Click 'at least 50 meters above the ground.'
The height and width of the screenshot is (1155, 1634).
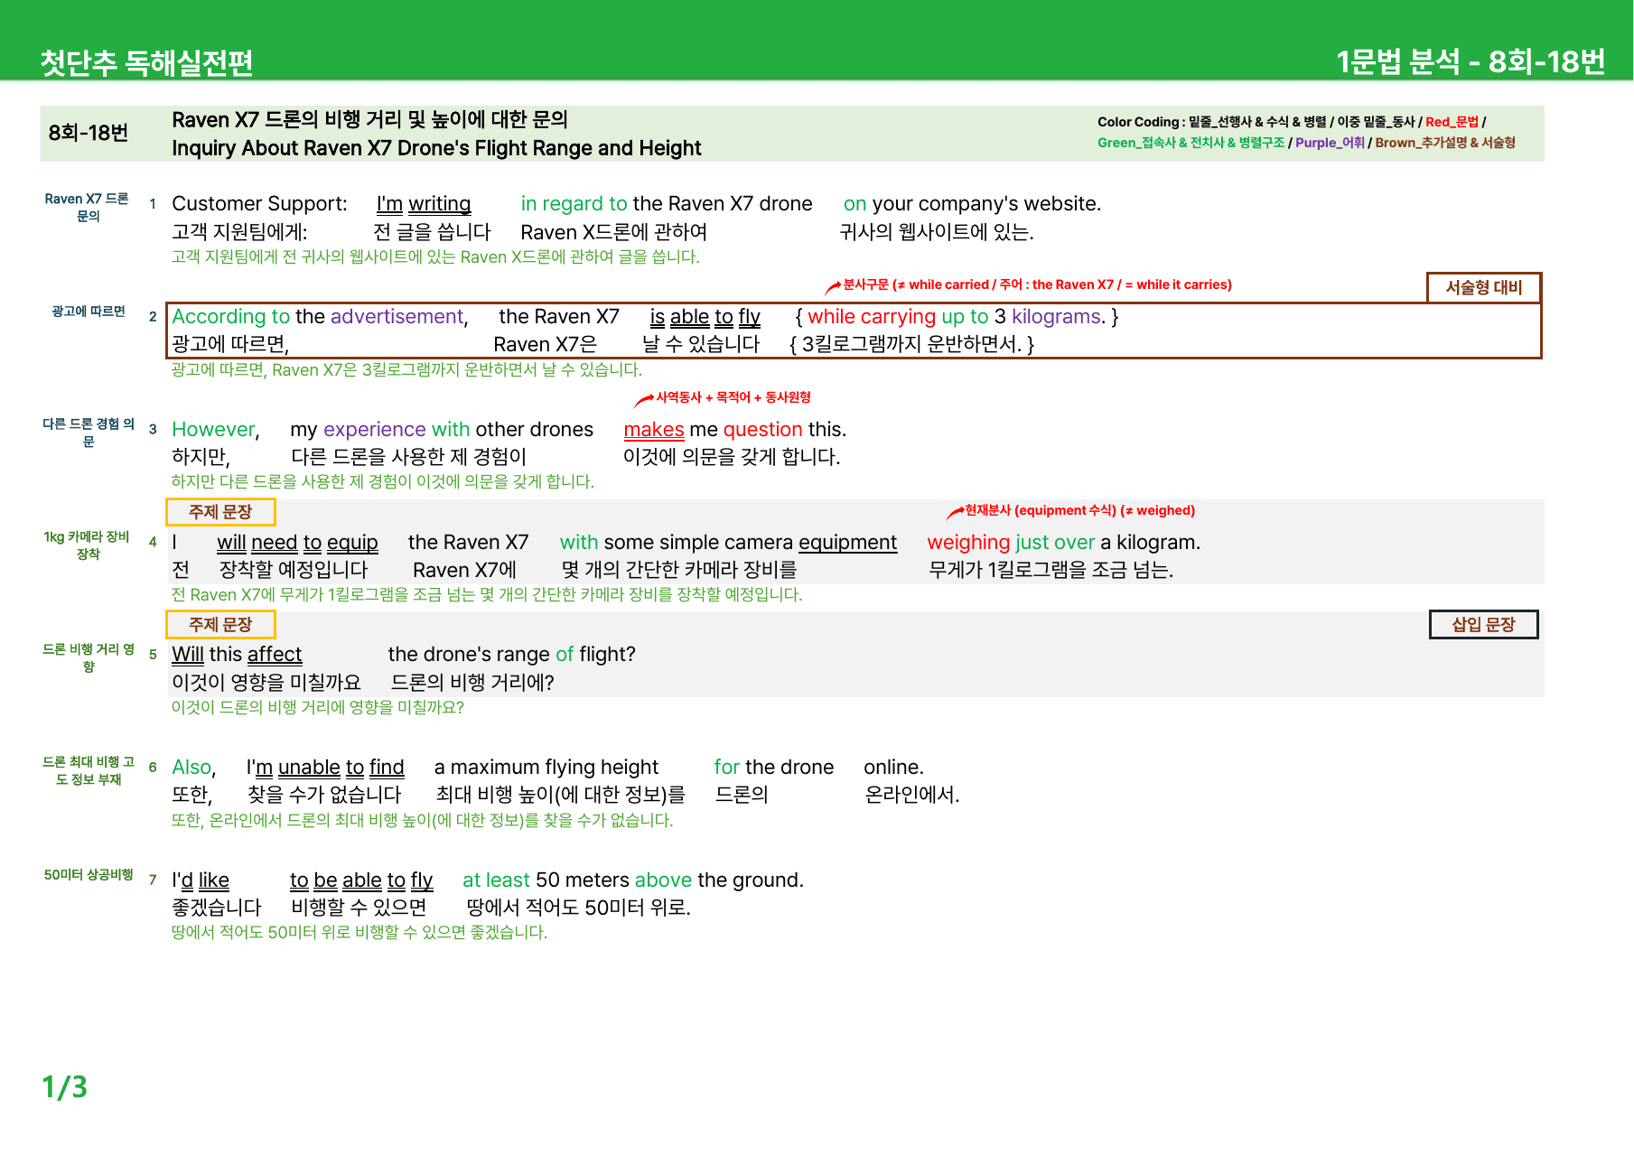(633, 880)
